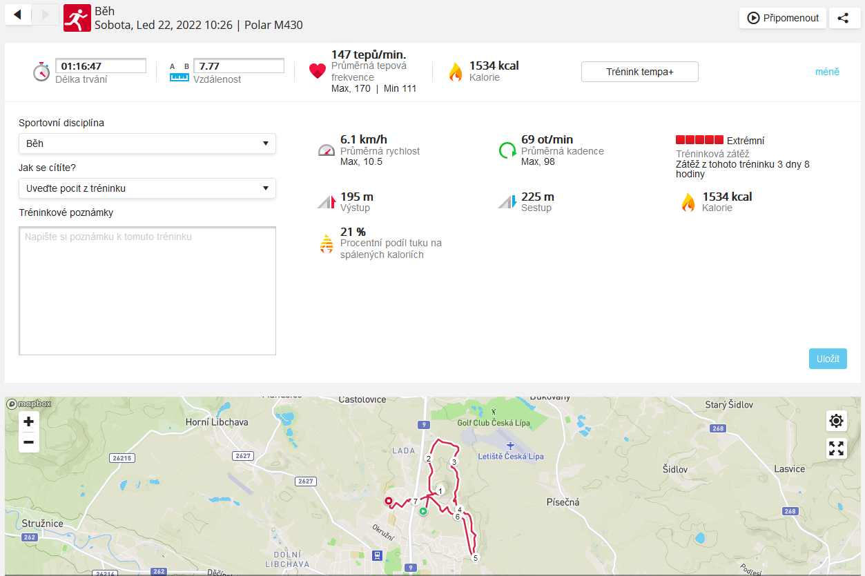Click the green route start marker
The width and height of the screenshot is (865, 576).
(422, 511)
